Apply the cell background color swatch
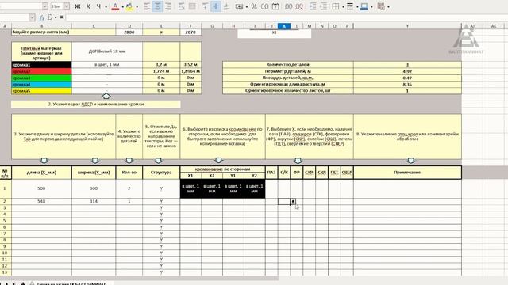Image resolution: width=508 pixels, height=285 pixels. [364, 6]
